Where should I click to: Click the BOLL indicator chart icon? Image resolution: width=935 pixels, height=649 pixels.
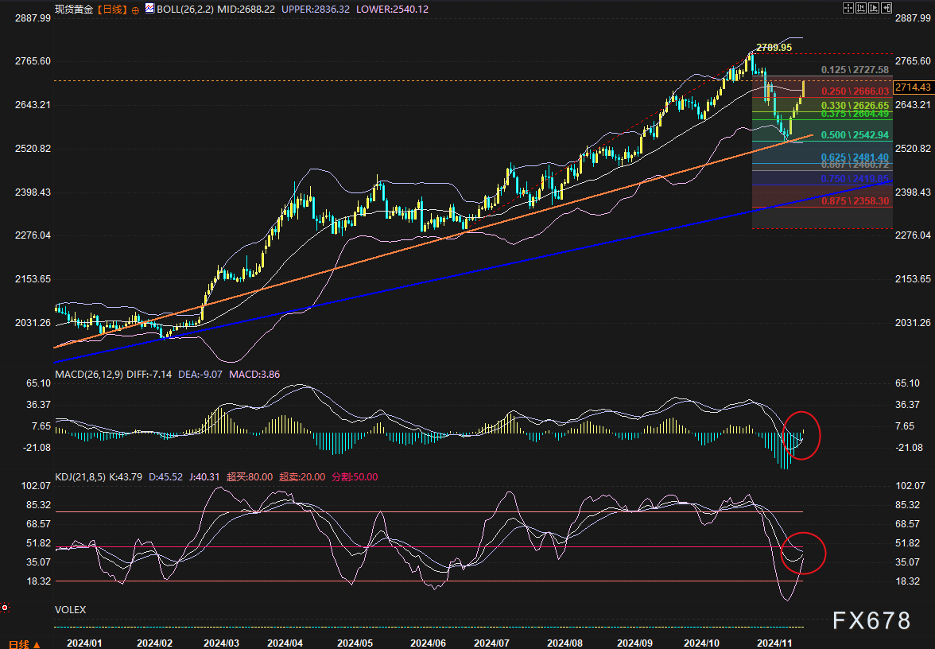coord(149,9)
